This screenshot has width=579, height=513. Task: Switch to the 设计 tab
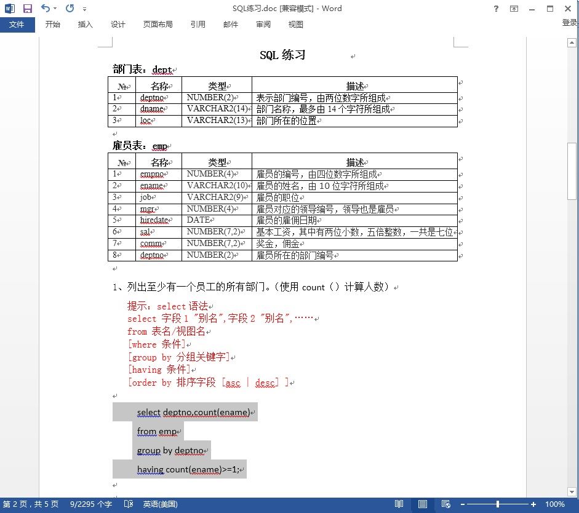(x=118, y=25)
